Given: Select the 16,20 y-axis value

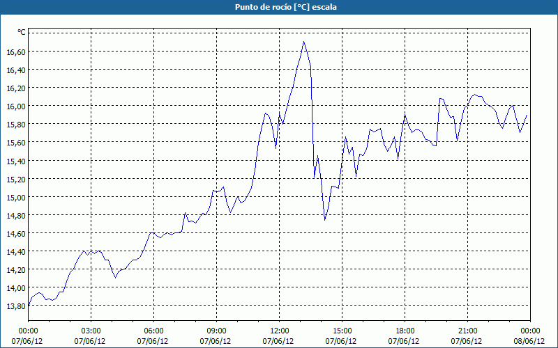Looking at the screenshot, I should 16,88.
